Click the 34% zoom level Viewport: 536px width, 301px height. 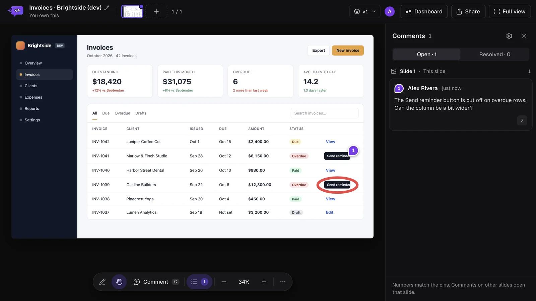[244, 282]
